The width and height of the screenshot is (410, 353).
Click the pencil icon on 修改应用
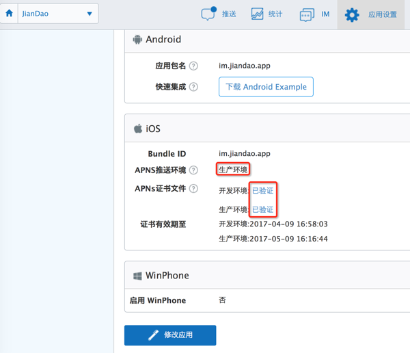tap(153, 335)
